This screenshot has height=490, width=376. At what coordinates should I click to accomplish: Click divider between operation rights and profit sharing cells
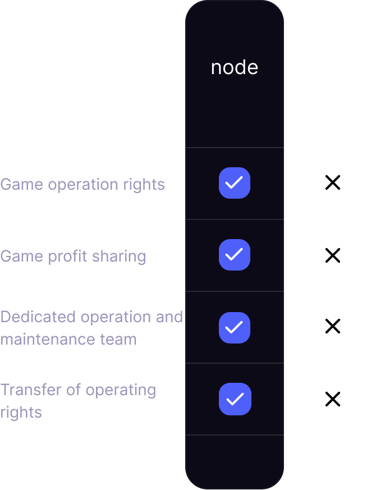[235, 219]
